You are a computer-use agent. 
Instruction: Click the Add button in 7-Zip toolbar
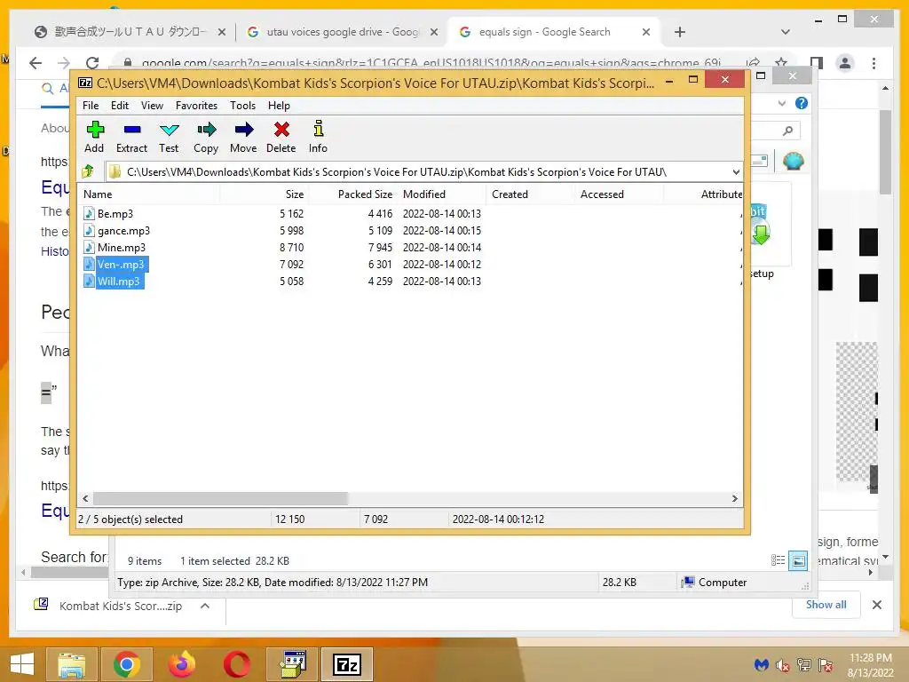94,137
